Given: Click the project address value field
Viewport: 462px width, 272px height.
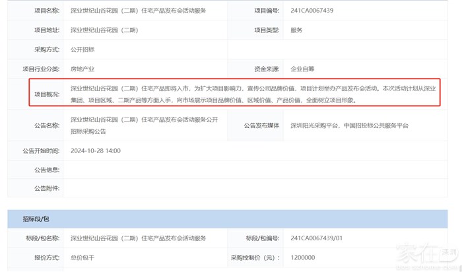Looking at the screenshot, I should (104, 30).
